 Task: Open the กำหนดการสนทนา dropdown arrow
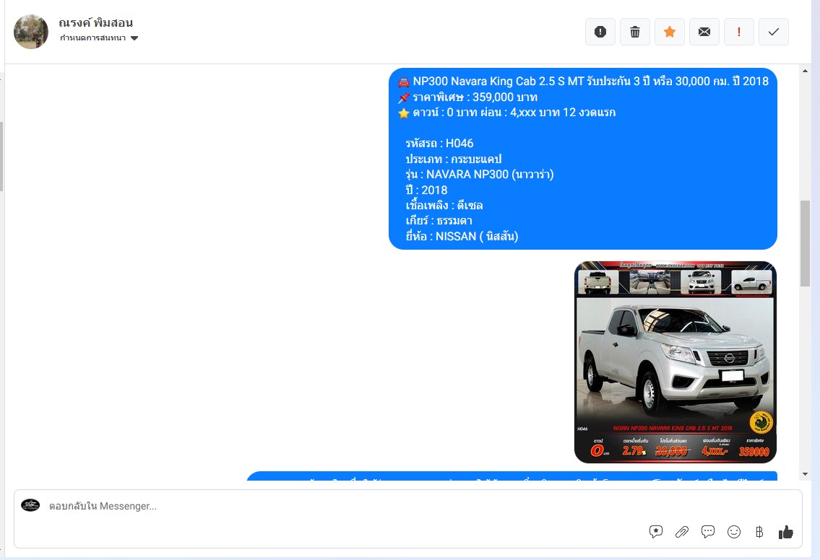pos(134,38)
